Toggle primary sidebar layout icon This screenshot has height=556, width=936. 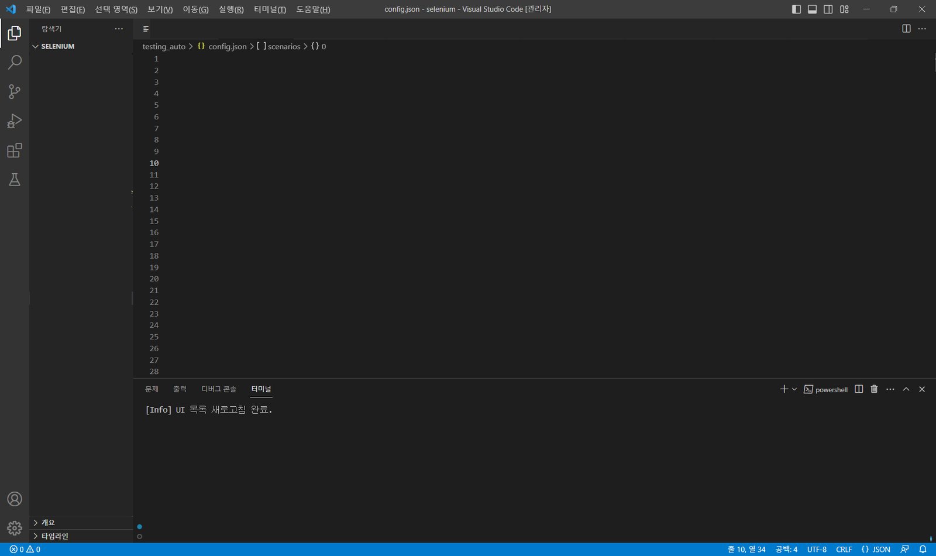tap(796, 9)
